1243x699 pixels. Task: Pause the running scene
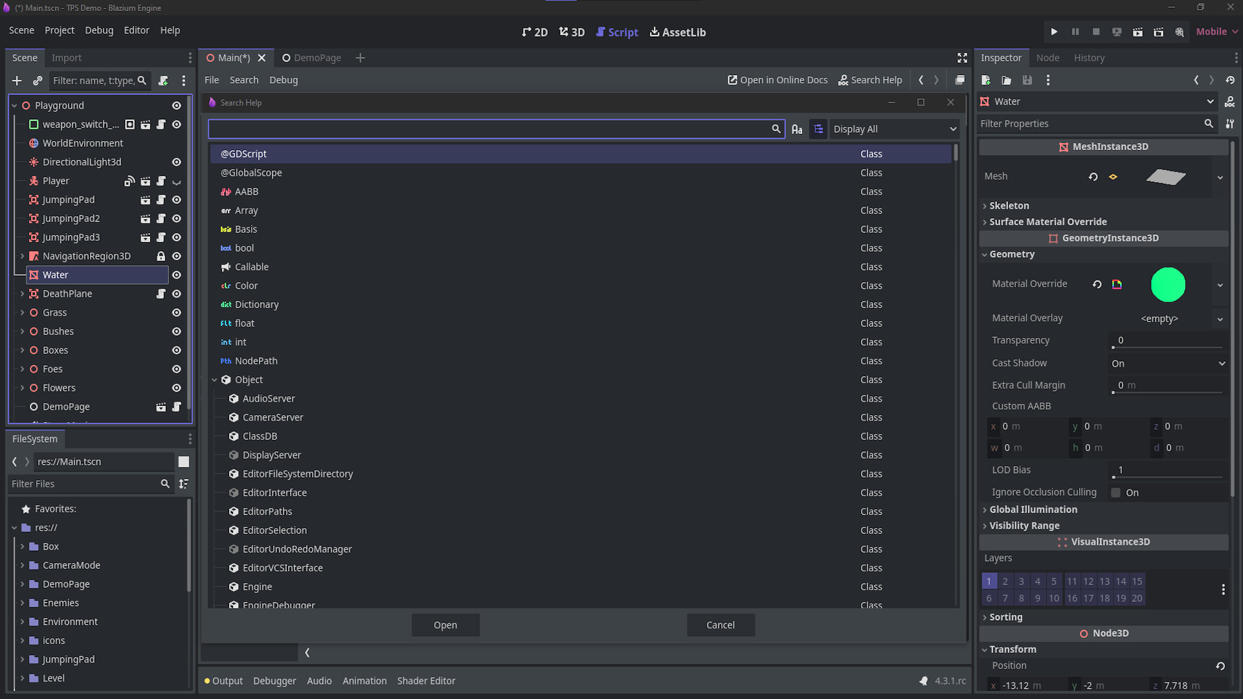pyautogui.click(x=1075, y=31)
